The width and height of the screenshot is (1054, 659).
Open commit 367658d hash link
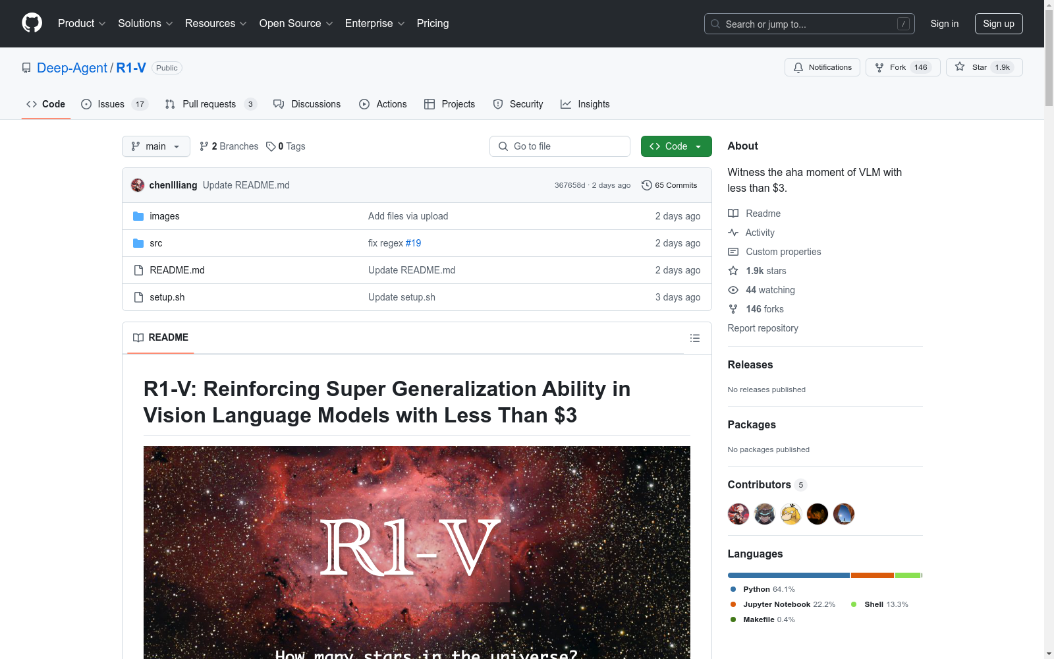[x=570, y=185]
